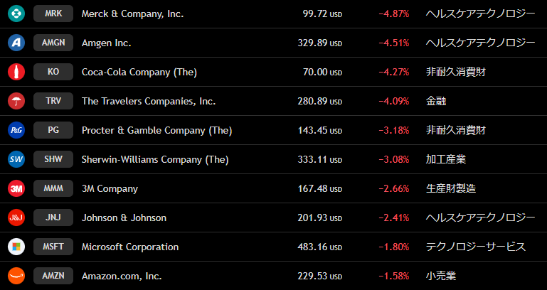
Task: Select the AMZN ticker badge
Action: pos(53,276)
